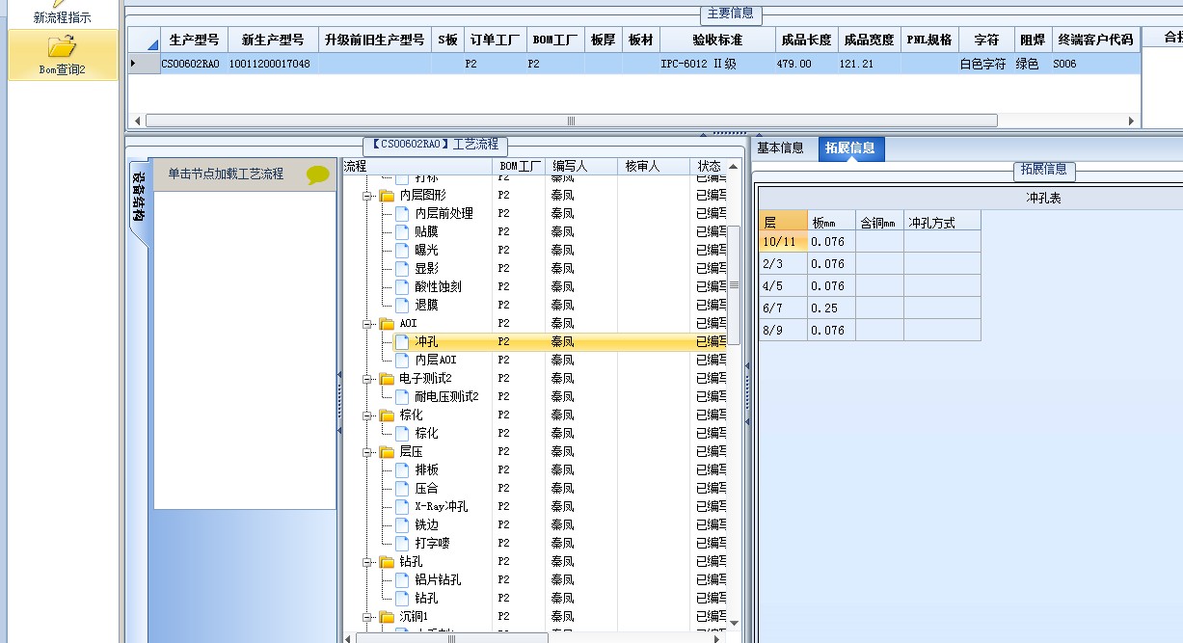Click the 内层图形 folder icon

(387, 195)
